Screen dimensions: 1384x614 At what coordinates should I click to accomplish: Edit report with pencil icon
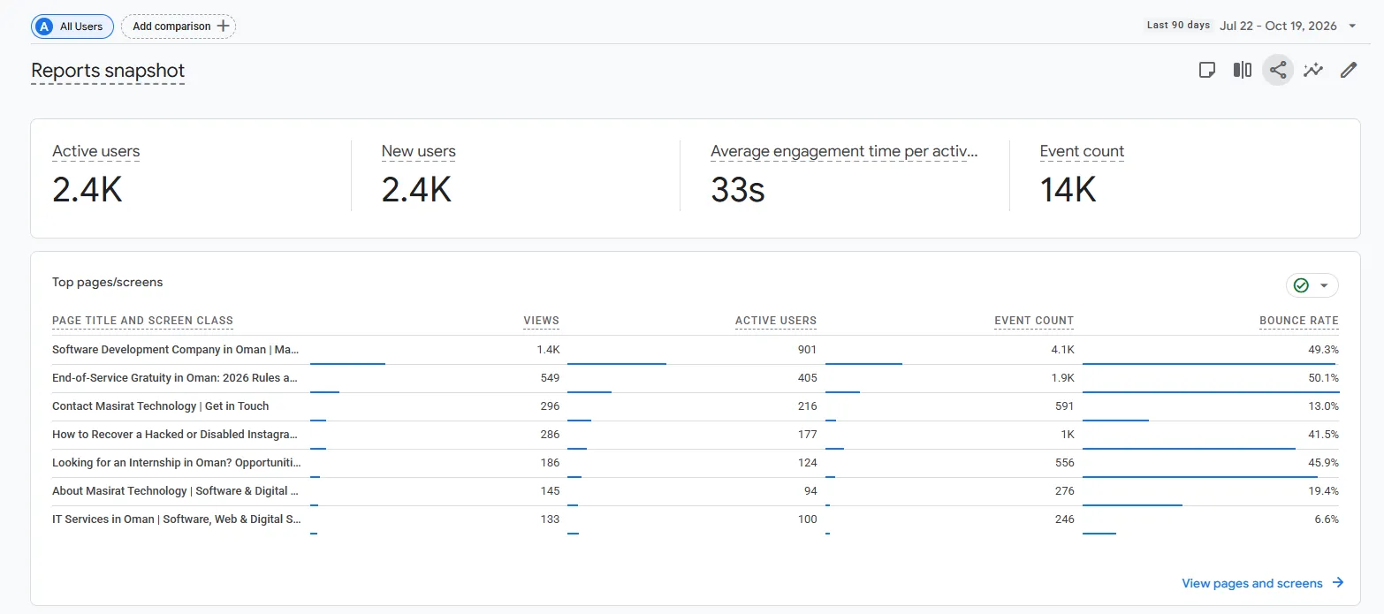1349,70
